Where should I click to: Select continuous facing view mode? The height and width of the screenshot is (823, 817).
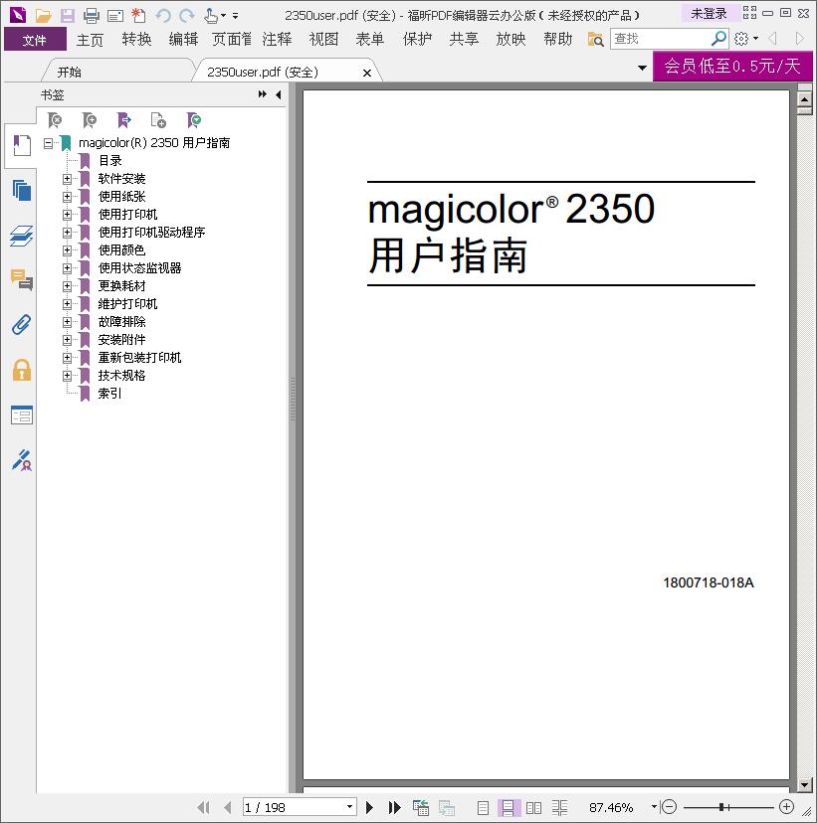pyautogui.click(x=559, y=808)
